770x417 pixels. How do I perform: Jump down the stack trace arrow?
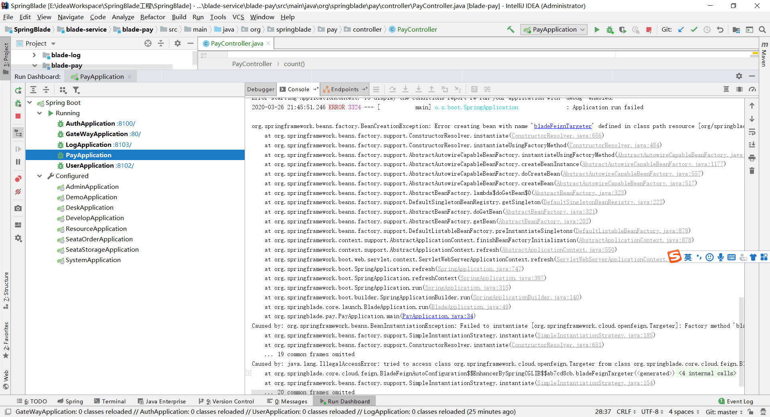[x=752, y=119]
